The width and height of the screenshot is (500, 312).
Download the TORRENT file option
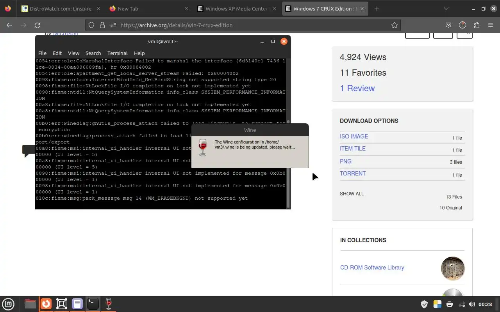click(353, 174)
